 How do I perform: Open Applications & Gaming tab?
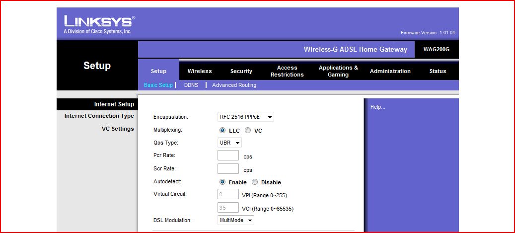(x=338, y=71)
